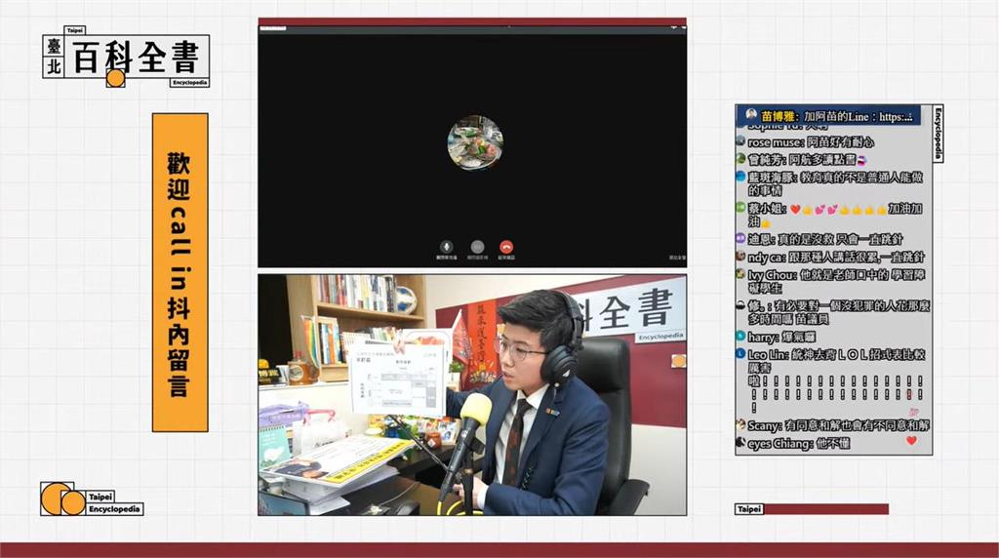Click the caller's round profile picture
This screenshot has width=999, height=558.
[x=475, y=142]
